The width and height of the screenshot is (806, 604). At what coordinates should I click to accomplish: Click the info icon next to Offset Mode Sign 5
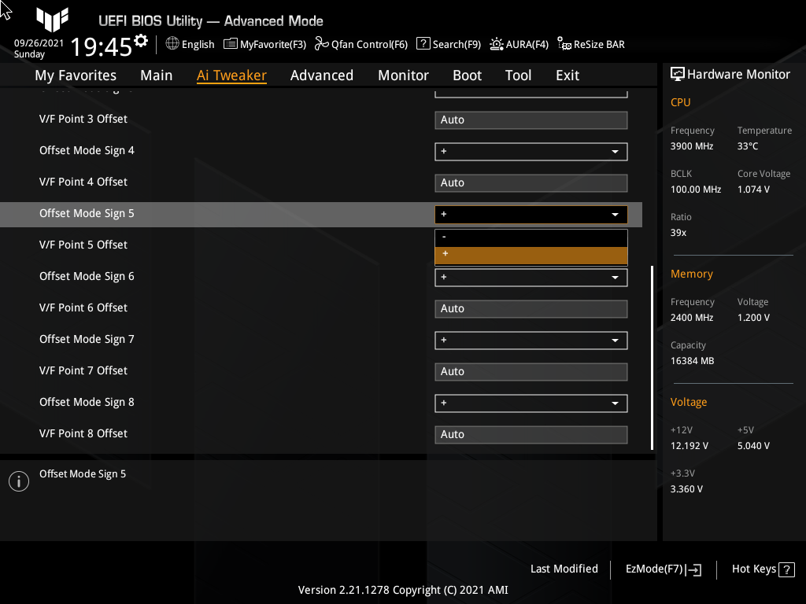coord(18,481)
